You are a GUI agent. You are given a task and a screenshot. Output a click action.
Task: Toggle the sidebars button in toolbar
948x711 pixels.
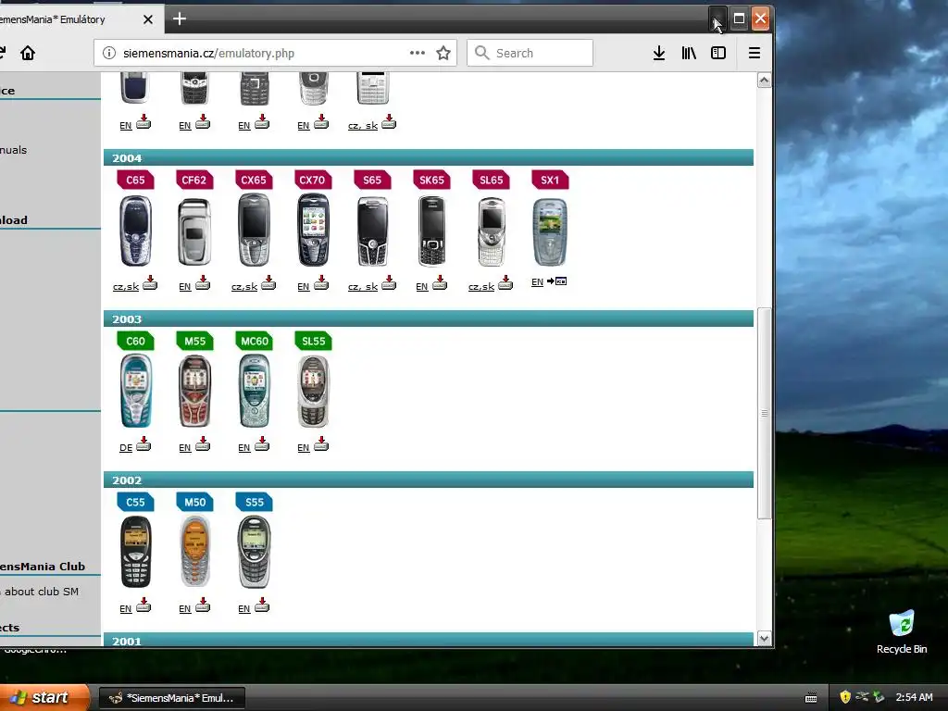click(x=718, y=53)
